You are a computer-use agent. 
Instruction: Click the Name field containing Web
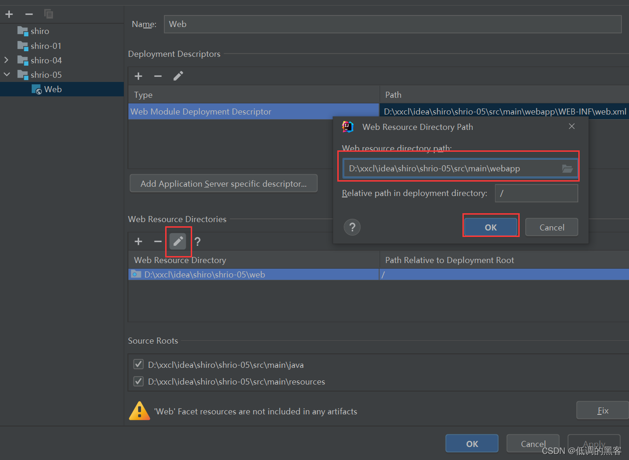393,24
